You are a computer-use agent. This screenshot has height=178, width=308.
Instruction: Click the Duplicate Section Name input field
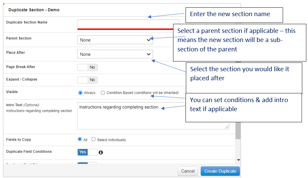pos(128,25)
